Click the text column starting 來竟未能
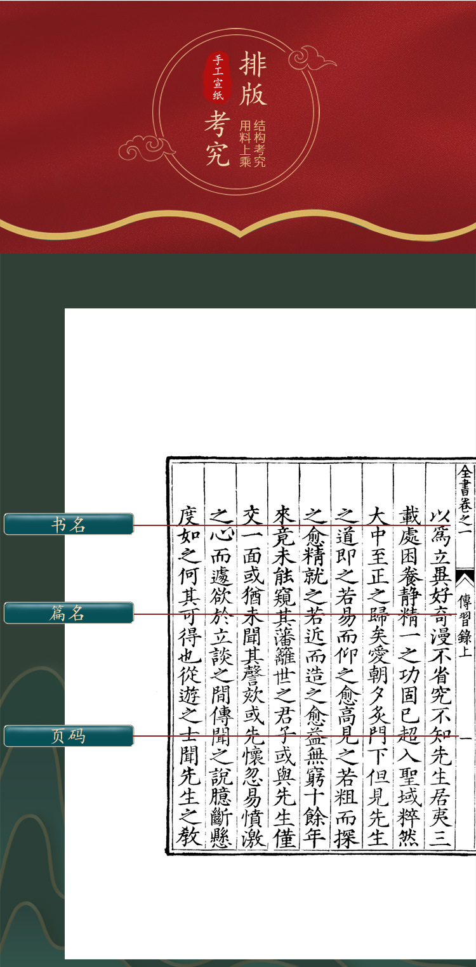This screenshot has width=476, height=967. click(x=284, y=676)
